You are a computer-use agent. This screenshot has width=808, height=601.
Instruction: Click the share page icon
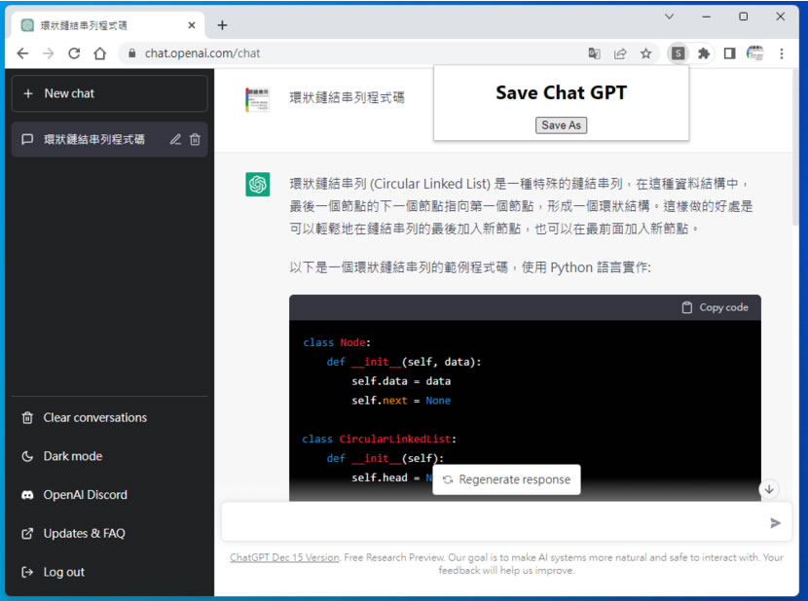pyautogui.click(x=620, y=53)
